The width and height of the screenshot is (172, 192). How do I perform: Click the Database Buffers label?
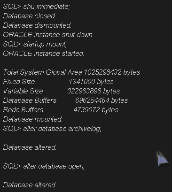point(30,100)
